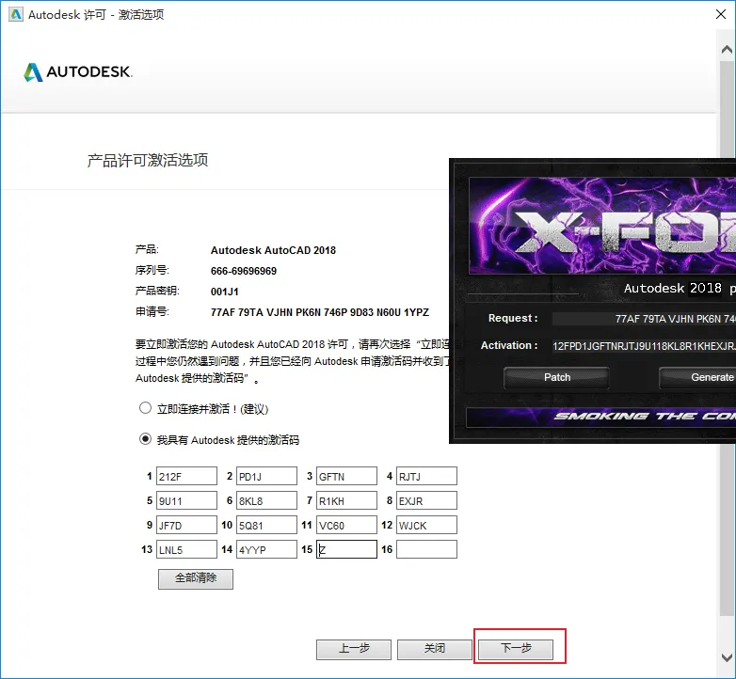Proceed with the 下一步 next button
The image size is (736, 679).
coord(516,650)
